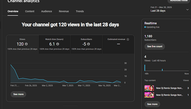
Task: Expand the Last 28 days date range dropdown
Action: [169, 9]
